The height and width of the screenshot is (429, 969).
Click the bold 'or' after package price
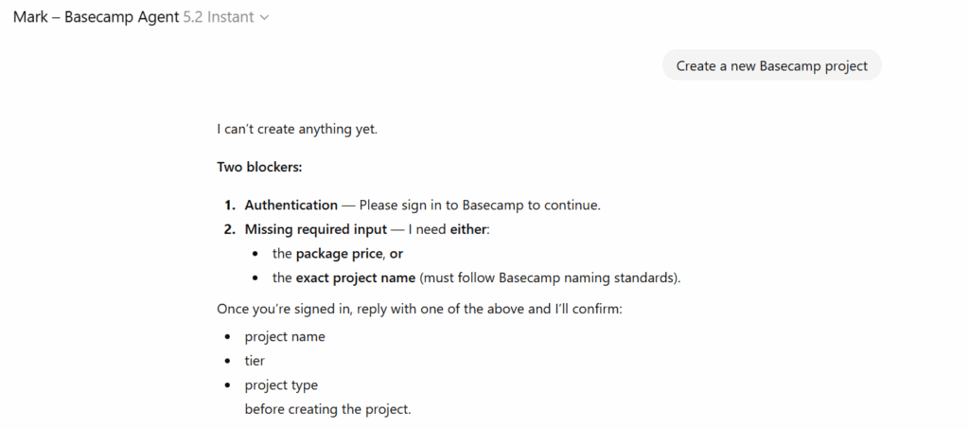point(396,254)
